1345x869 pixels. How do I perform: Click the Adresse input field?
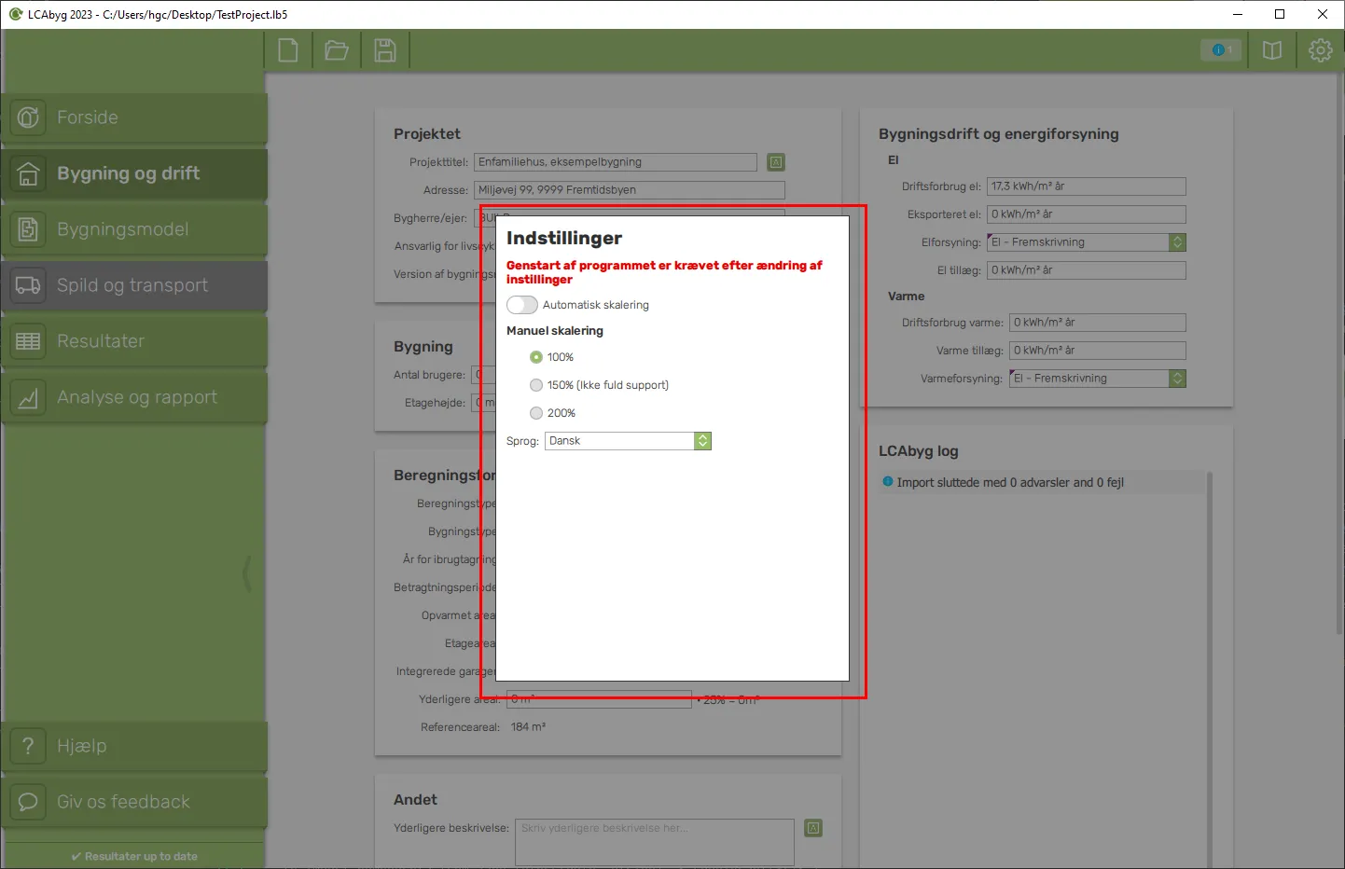[x=630, y=190]
